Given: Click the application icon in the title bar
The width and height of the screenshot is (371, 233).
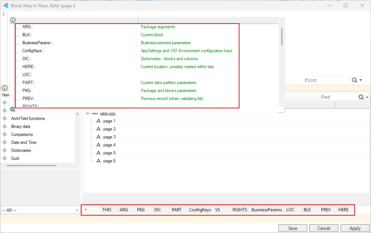Looking at the screenshot, I should [x=6, y=5].
